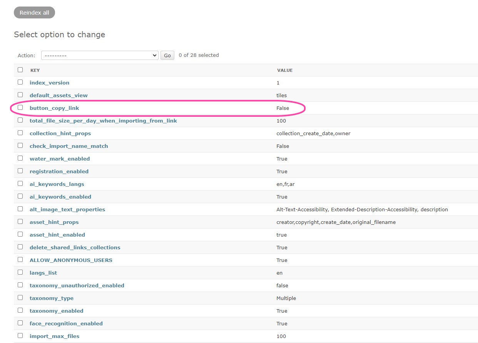478x343 pixels.
Task: Click the 'Multiple' value
Action: pyautogui.click(x=286, y=298)
